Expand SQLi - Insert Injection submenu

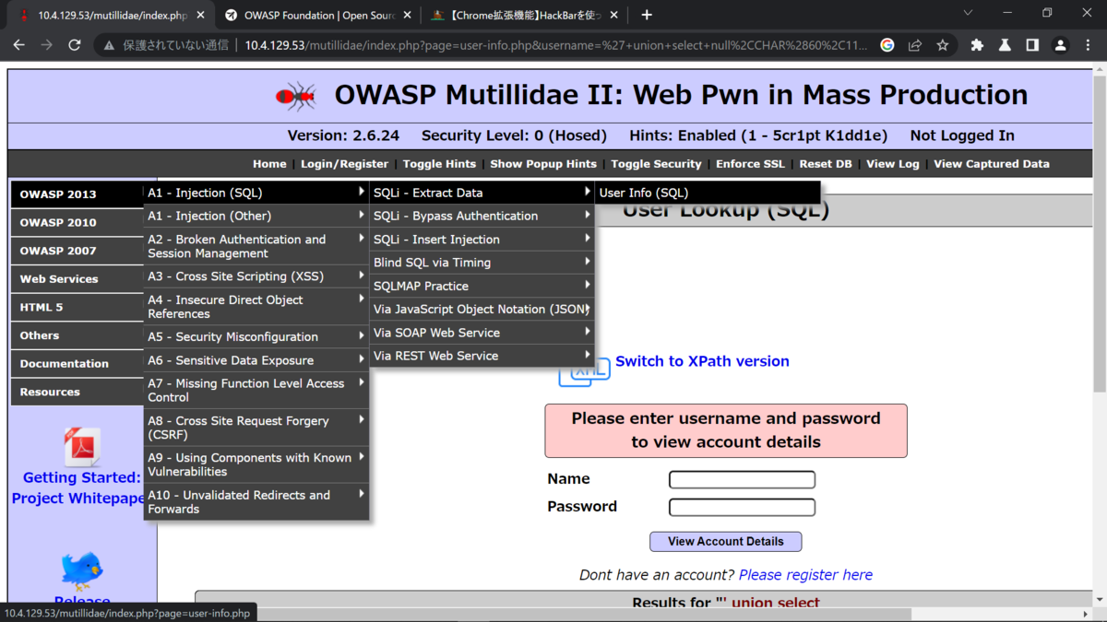click(x=482, y=240)
